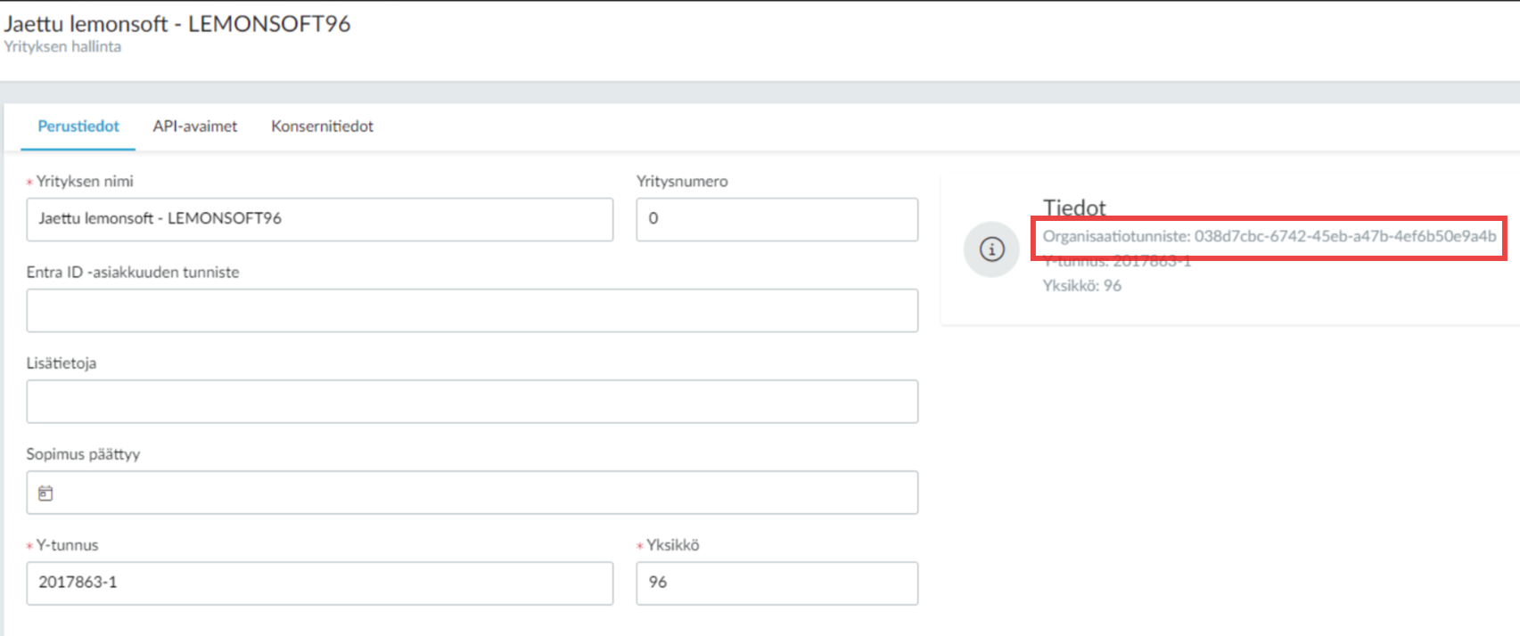Click the Organisaatiotunniste ID text
1520x636 pixels.
tap(1269, 236)
